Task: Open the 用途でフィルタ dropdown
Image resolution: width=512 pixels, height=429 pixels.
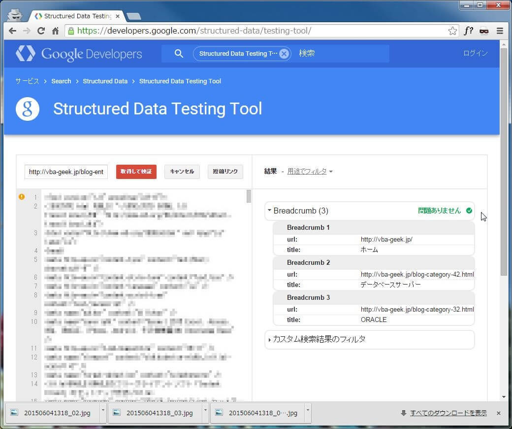Action: tap(310, 172)
